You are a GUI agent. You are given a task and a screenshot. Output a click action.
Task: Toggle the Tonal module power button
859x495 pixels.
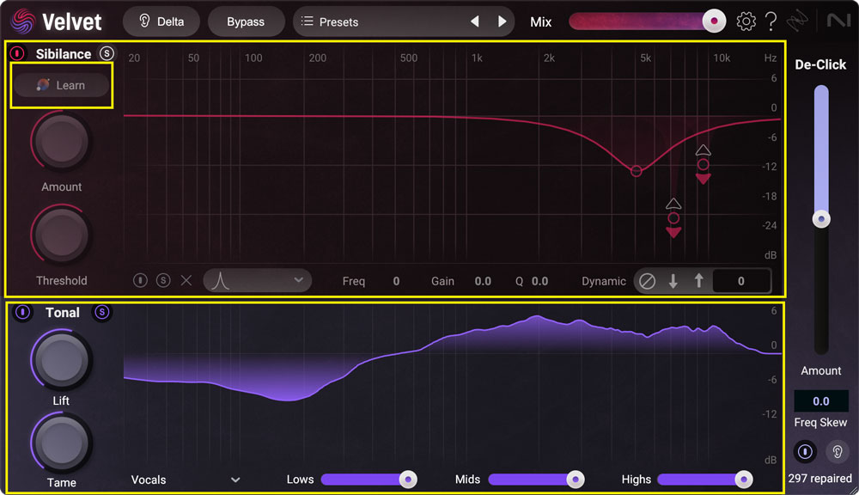pos(23,312)
